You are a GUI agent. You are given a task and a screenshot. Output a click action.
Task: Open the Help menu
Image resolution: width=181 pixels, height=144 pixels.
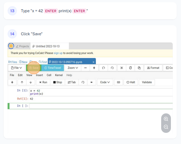tap(69, 75)
